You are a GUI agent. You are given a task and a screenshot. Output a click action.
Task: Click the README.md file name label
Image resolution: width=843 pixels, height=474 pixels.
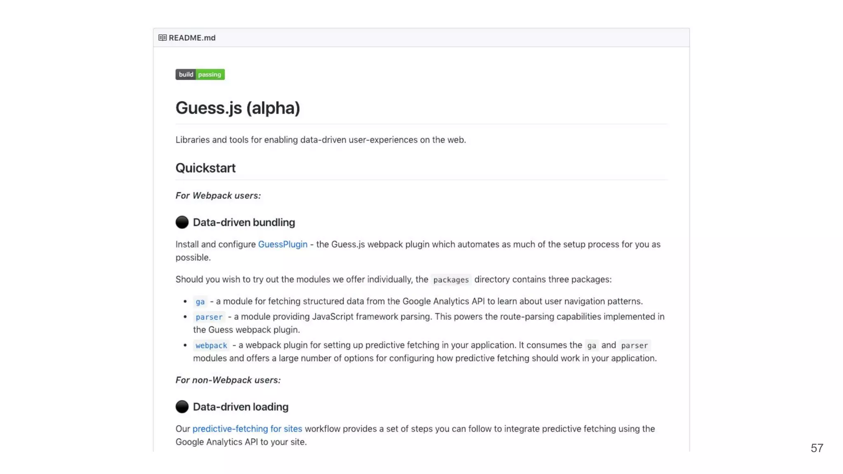[192, 38]
